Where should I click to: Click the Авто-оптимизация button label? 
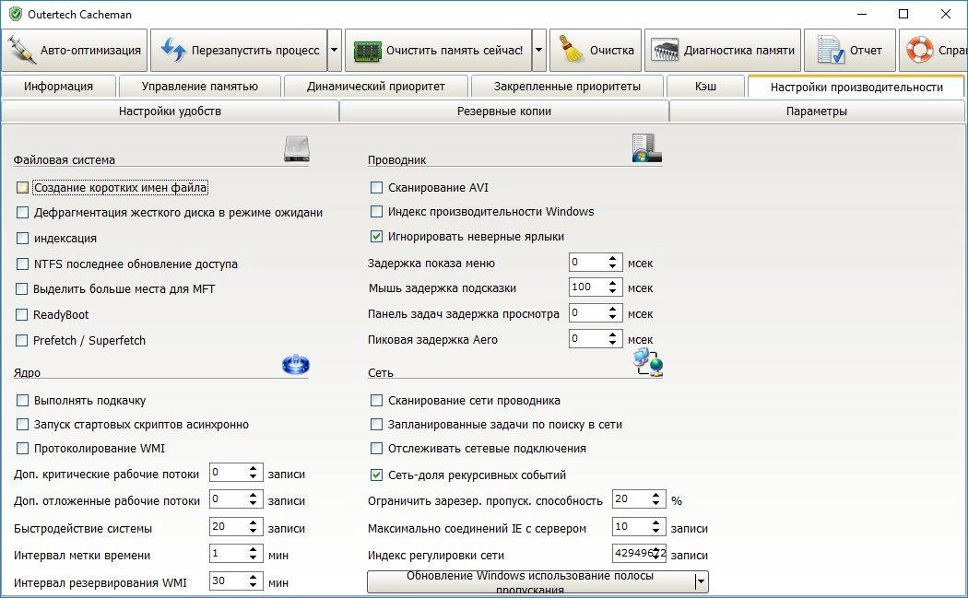(90, 51)
